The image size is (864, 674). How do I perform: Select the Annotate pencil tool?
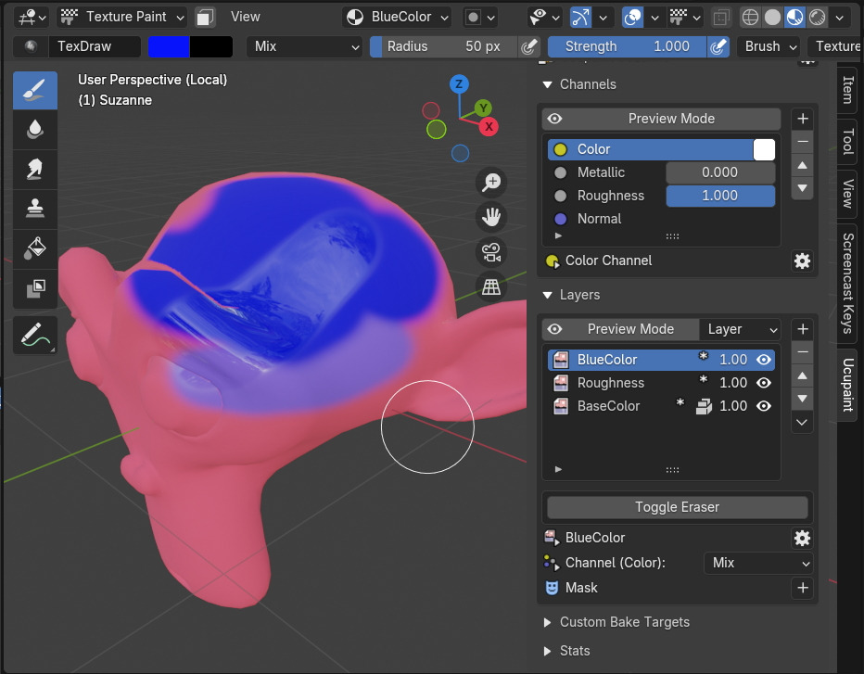point(34,335)
